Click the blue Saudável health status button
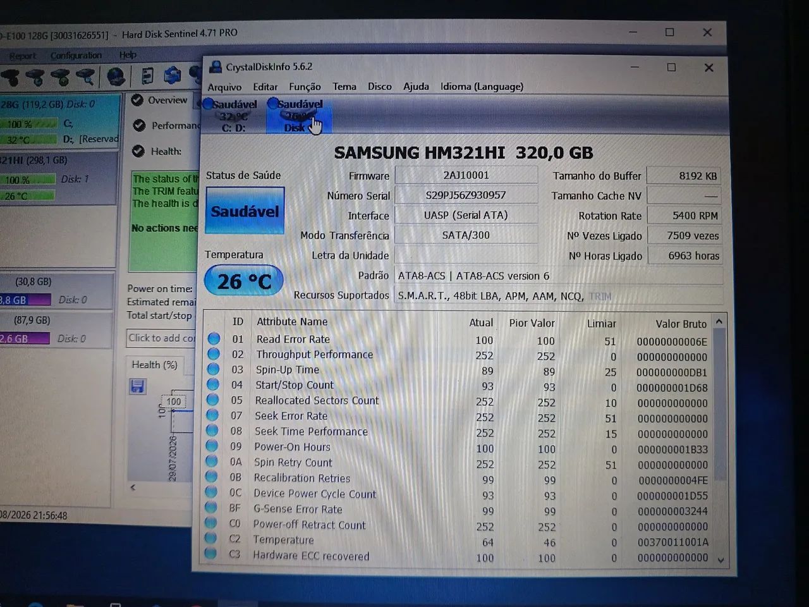The height and width of the screenshot is (607, 809). [245, 211]
